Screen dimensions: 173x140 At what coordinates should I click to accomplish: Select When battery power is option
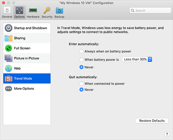click(x=81, y=59)
